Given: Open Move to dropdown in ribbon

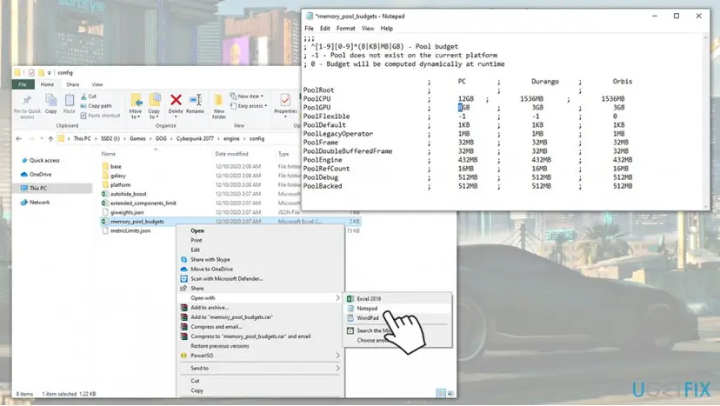Looking at the screenshot, I should tap(136, 115).
